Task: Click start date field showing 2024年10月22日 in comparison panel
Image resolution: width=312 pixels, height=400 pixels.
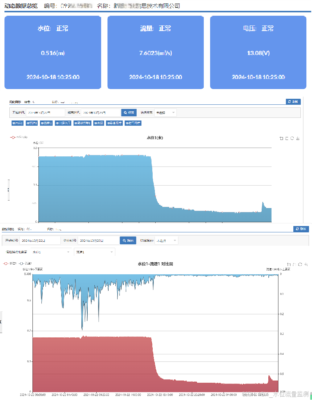Action: coord(40,241)
